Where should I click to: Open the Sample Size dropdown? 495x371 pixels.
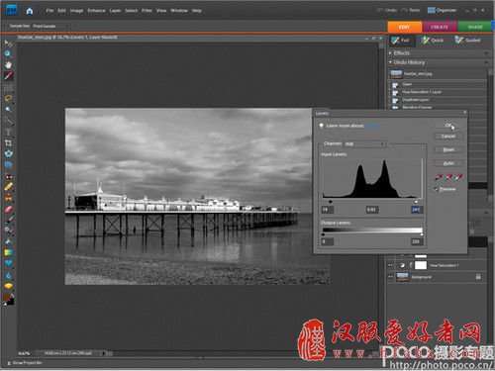[x=50, y=26]
